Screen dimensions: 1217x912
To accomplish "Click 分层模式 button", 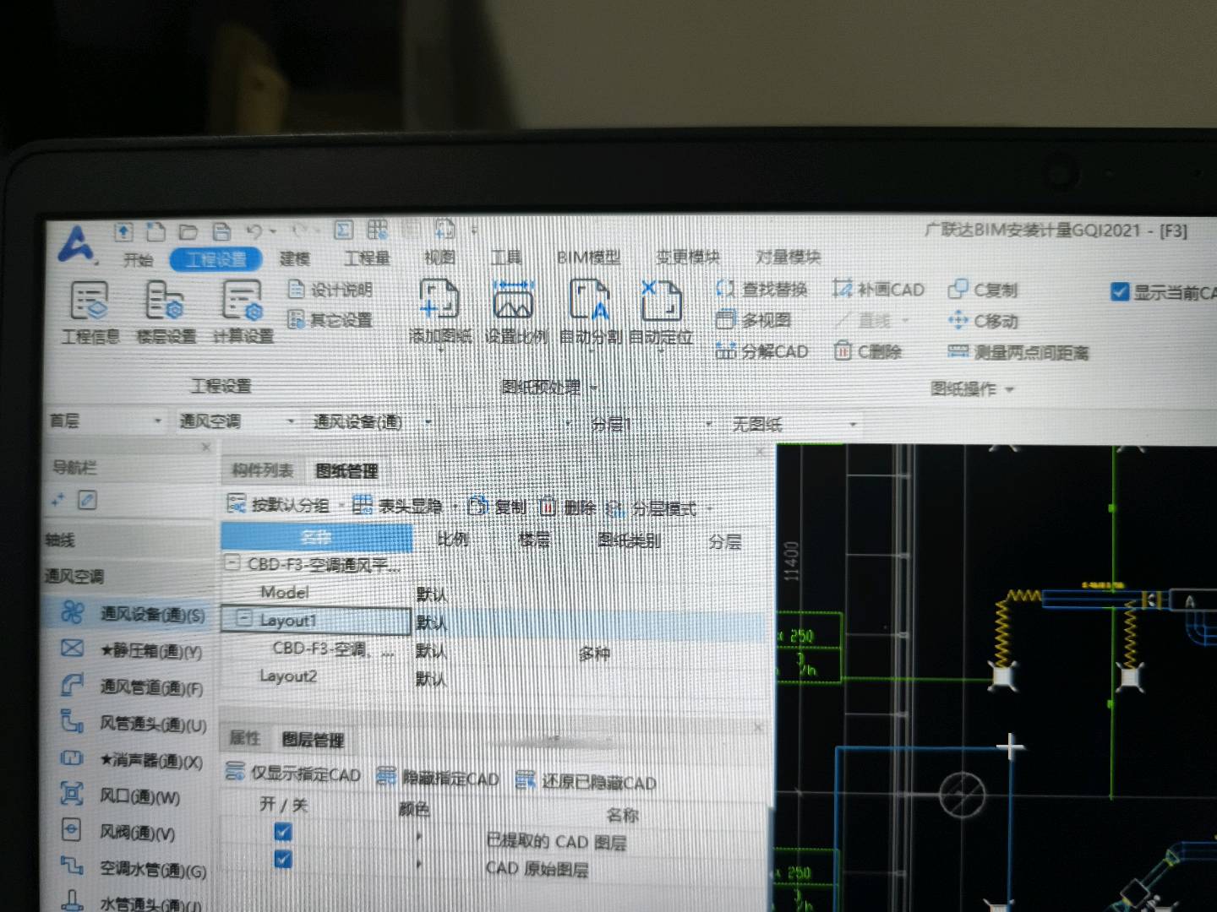I will 652,508.
